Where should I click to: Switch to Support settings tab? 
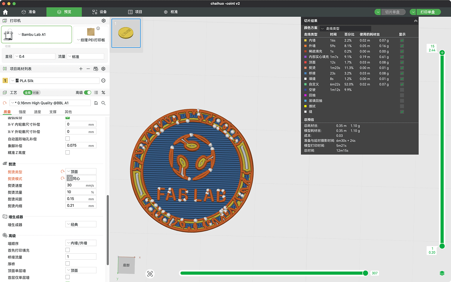53,112
